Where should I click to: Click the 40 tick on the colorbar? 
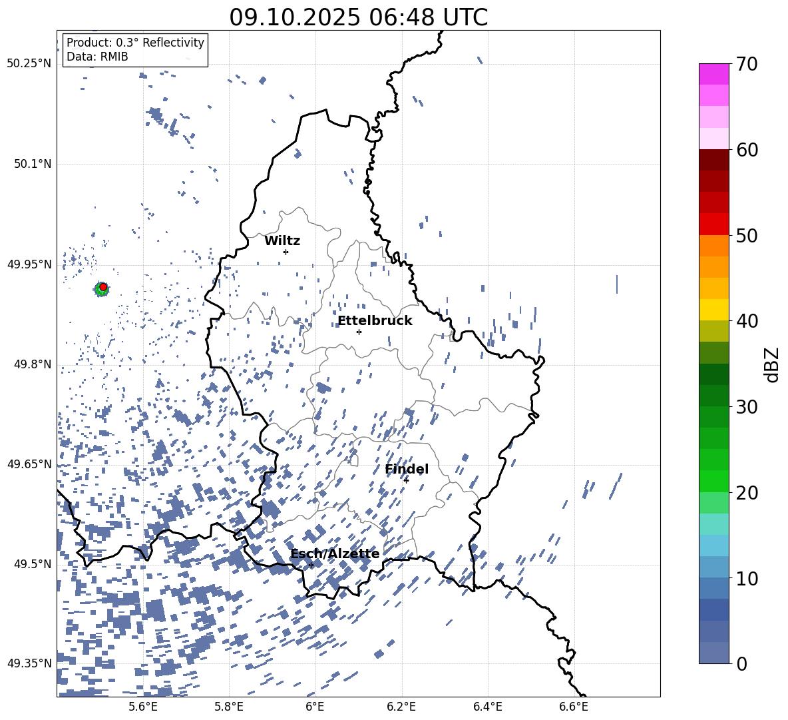pyautogui.click(x=747, y=321)
